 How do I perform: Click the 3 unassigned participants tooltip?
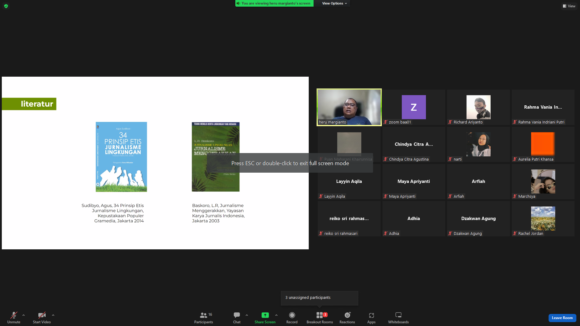pos(319,298)
